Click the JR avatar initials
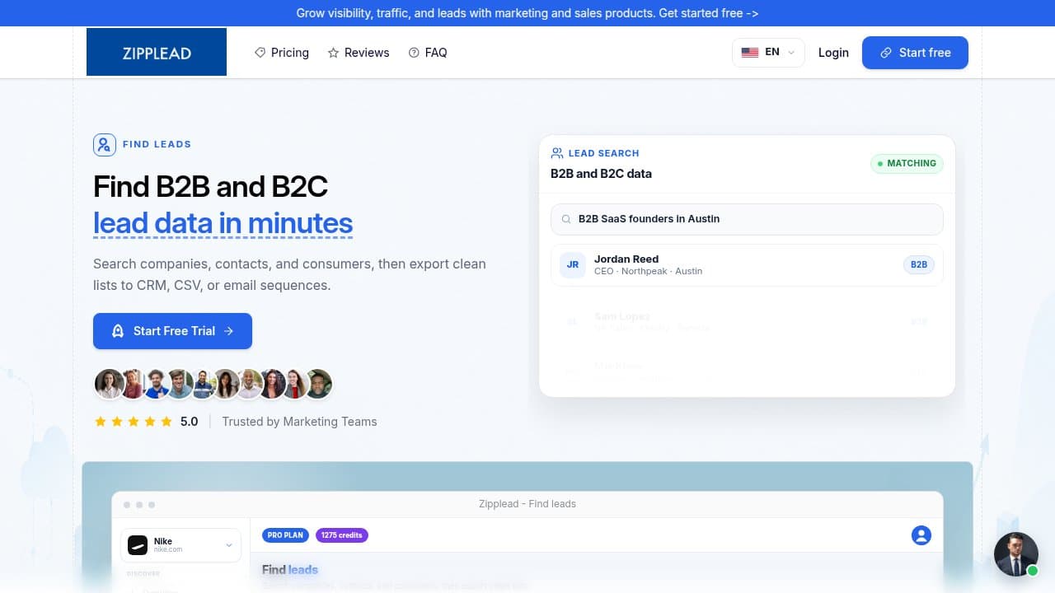 tap(573, 265)
